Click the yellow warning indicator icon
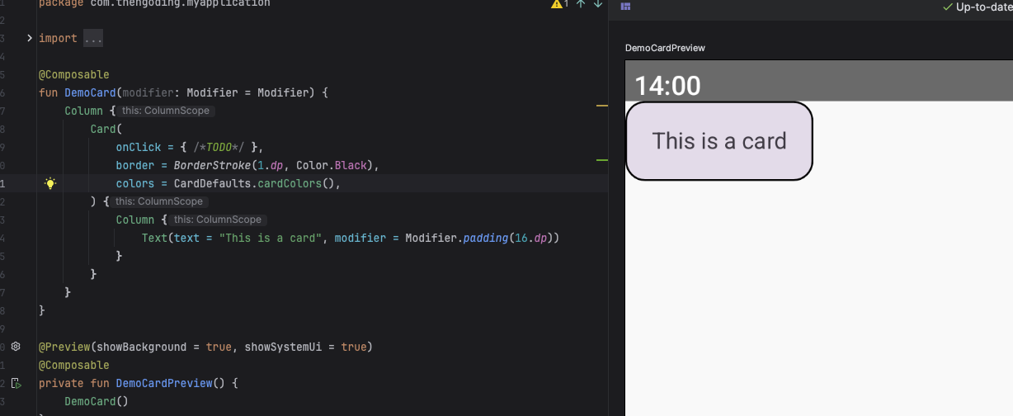Image resolution: width=1013 pixels, height=416 pixels. pyautogui.click(x=558, y=4)
